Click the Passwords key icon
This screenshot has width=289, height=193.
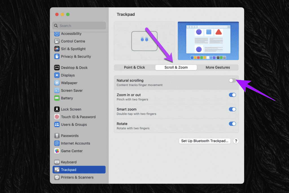[x=57, y=136]
